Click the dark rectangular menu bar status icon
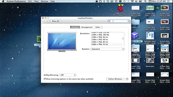 [x=120, y=1]
